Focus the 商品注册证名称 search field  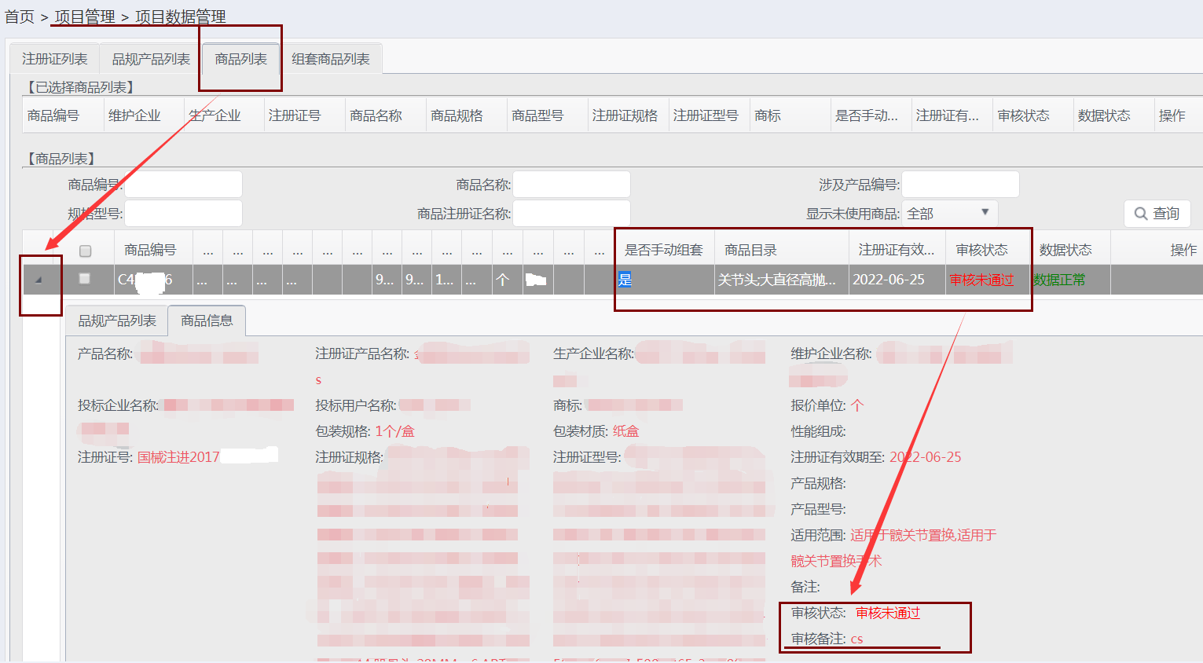pyautogui.click(x=571, y=214)
